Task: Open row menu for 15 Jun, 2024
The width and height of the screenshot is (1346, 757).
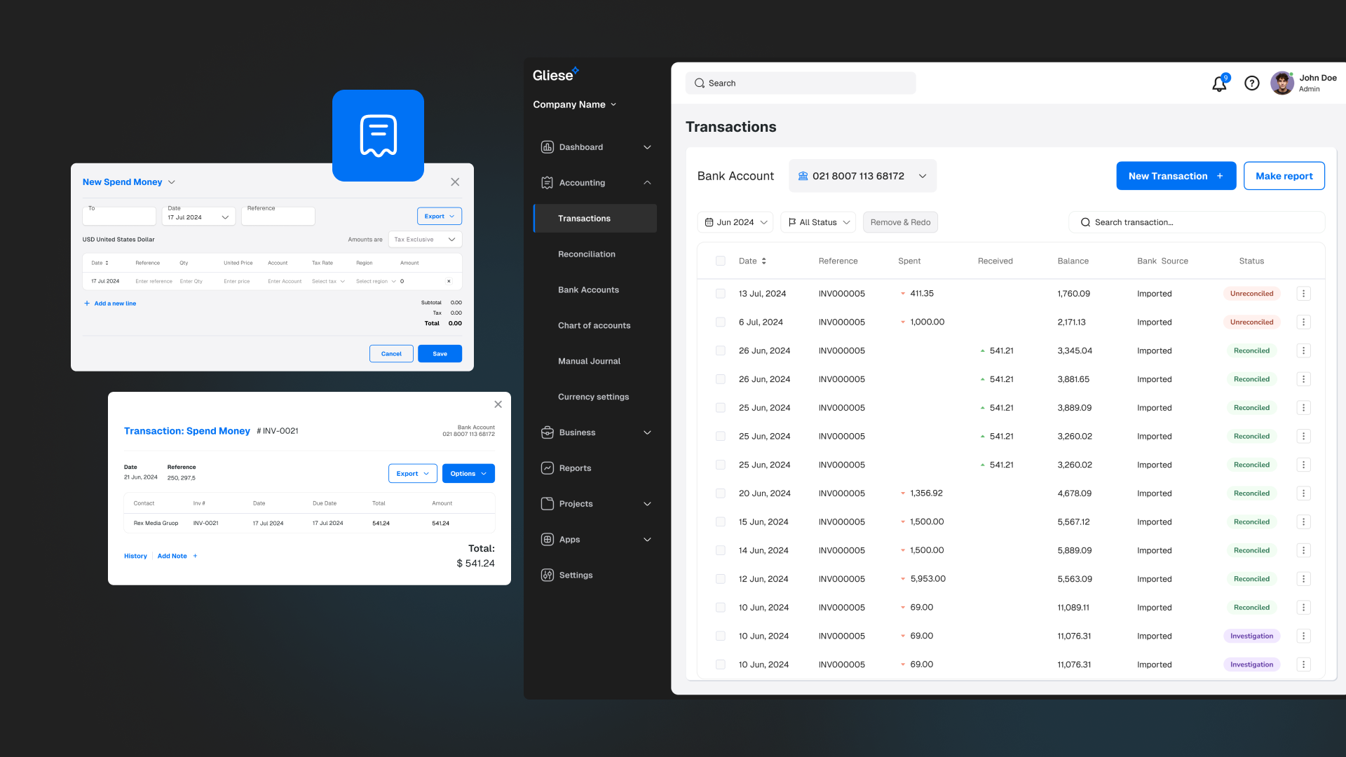Action: (1304, 522)
